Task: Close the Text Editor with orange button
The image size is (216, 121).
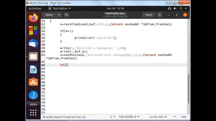Action: (185, 15)
